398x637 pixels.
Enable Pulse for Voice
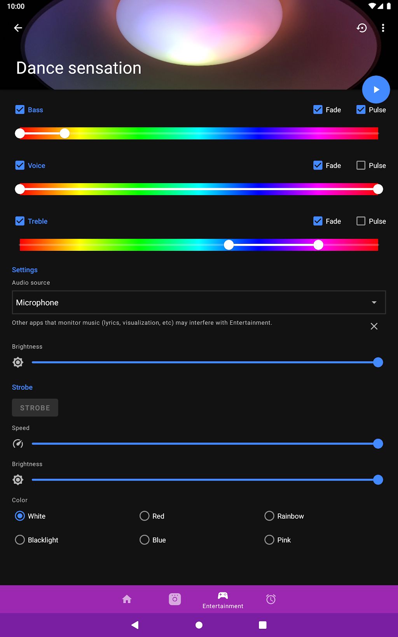(361, 165)
